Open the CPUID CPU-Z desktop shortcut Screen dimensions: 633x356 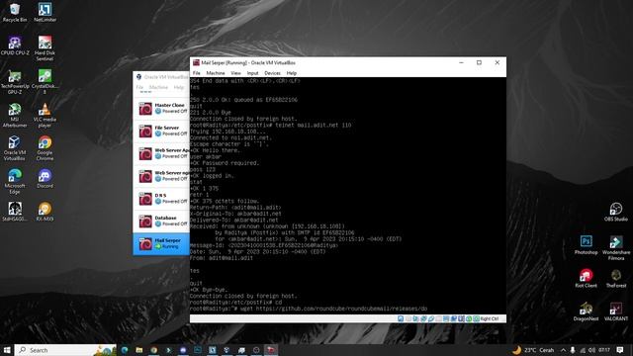tap(15, 45)
